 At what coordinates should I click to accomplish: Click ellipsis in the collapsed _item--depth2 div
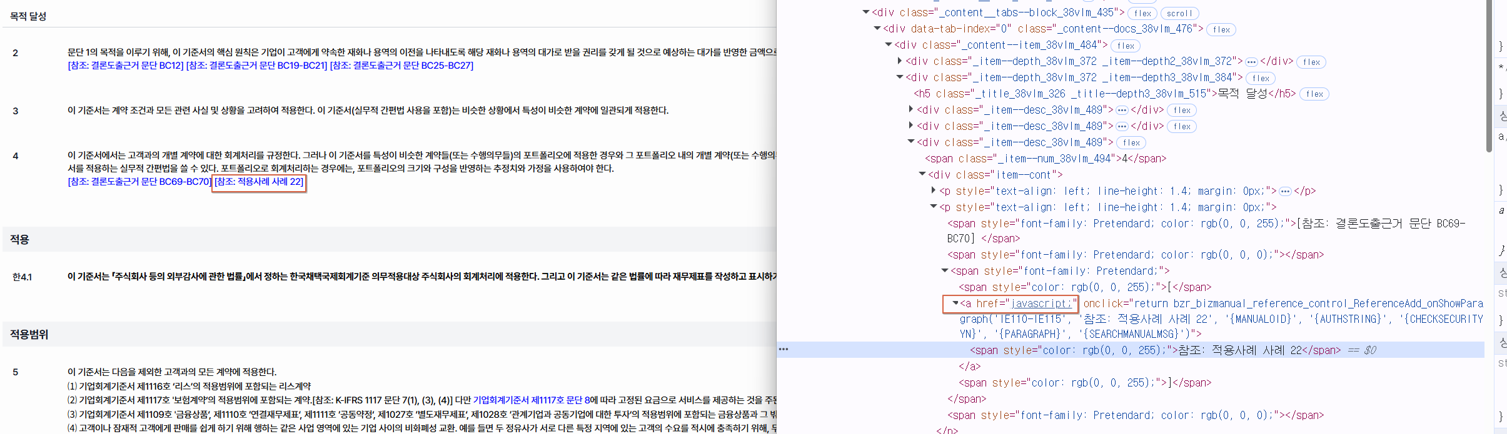[1251, 62]
